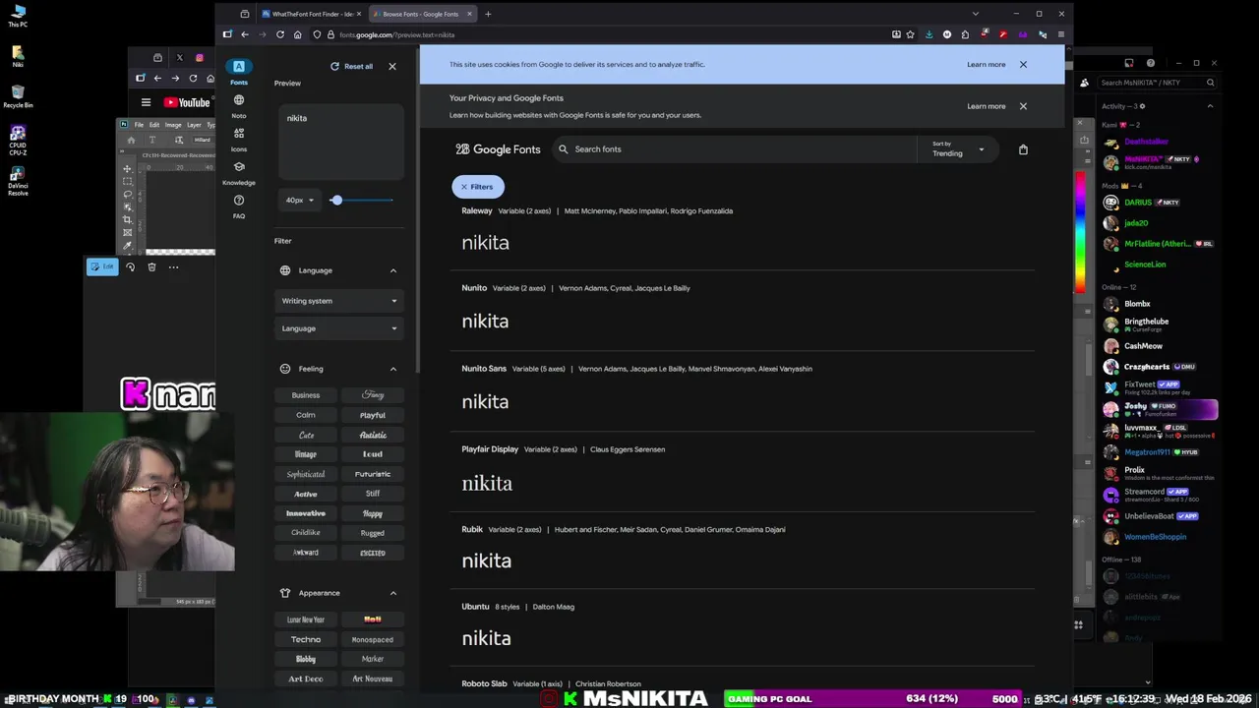Open the Fonts section in Google Fonts sidebar
The image size is (1259, 708).
(239, 72)
